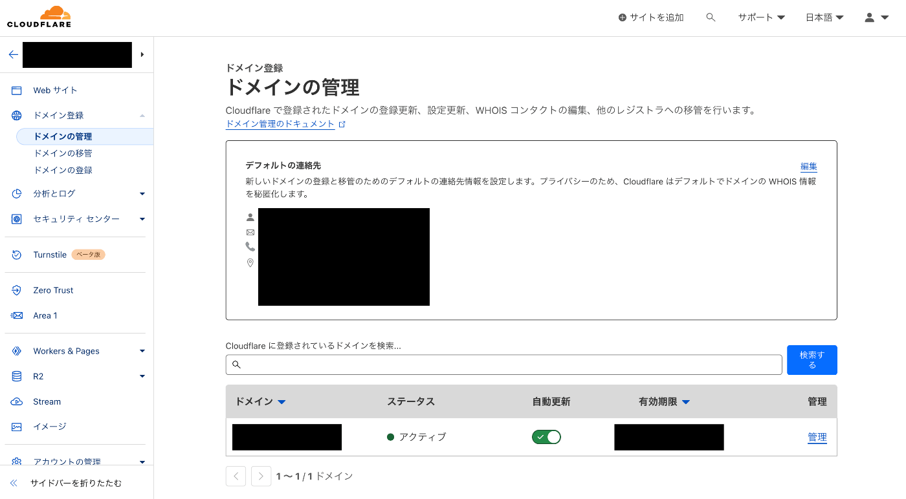Click the 管理 link in domain row
Image resolution: width=906 pixels, height=499 pixels.
click(x=817, y=438)
